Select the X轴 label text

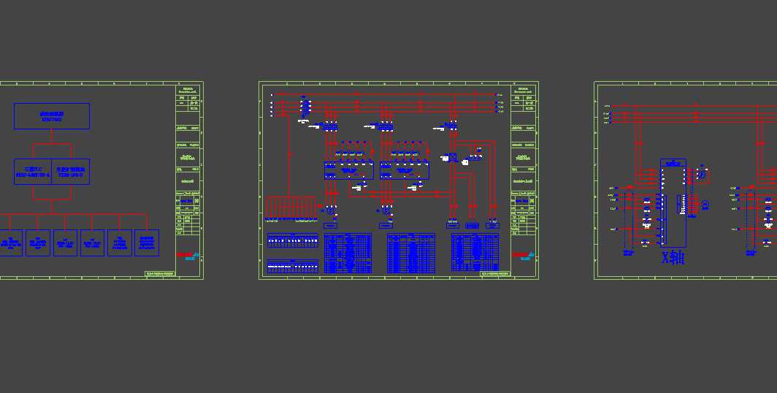[673, 258]
